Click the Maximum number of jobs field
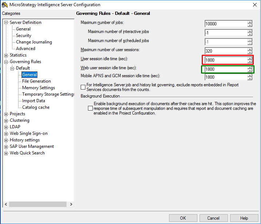Screen dimensions: 261x224 click(226, 24)
